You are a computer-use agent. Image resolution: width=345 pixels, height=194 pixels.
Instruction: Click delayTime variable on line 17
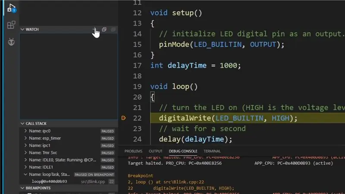pyautogui.click(x=187, y=66)
